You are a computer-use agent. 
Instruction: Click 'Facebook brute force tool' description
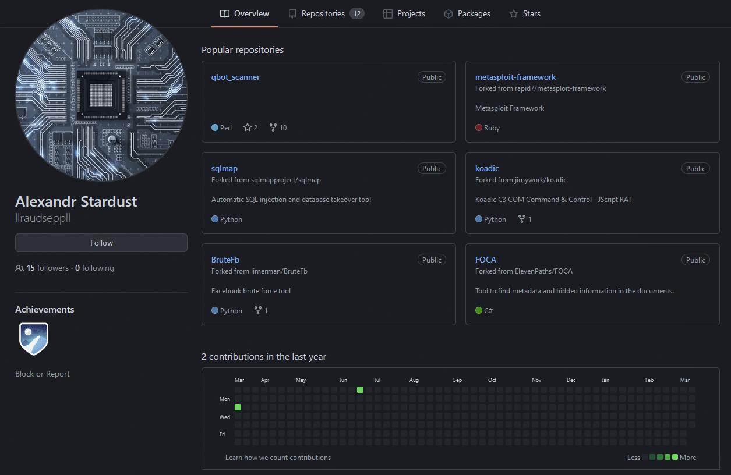251,290
